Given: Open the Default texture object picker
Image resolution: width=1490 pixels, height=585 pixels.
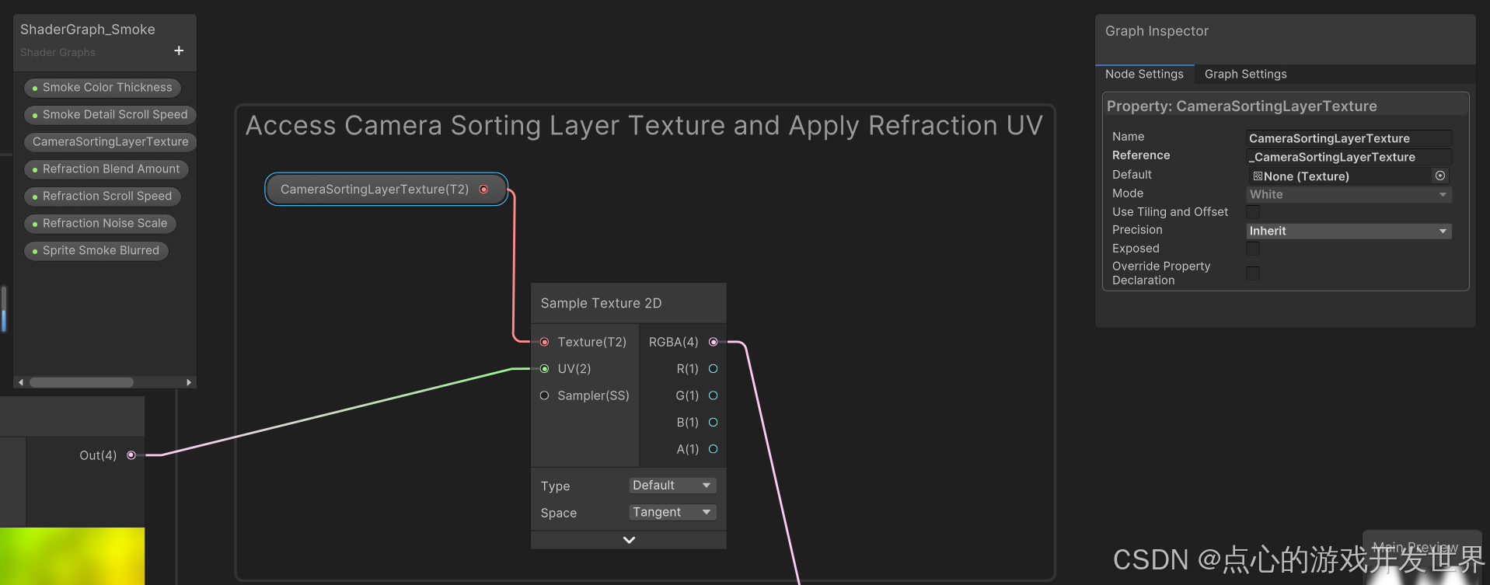Looking at the screenshot, I should tap(1439, 176).
